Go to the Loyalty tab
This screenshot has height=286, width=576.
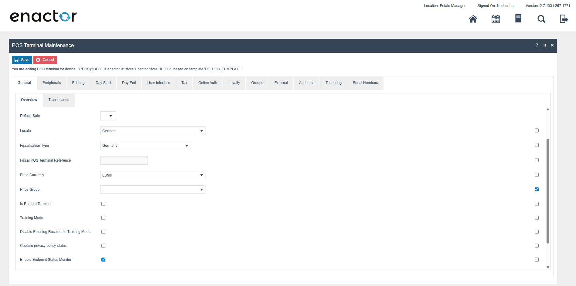click(234, 83)
